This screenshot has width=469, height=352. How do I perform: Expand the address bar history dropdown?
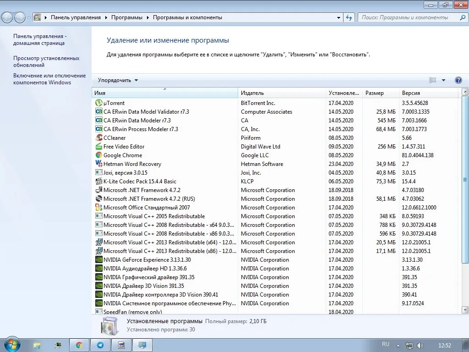point(338,17)
